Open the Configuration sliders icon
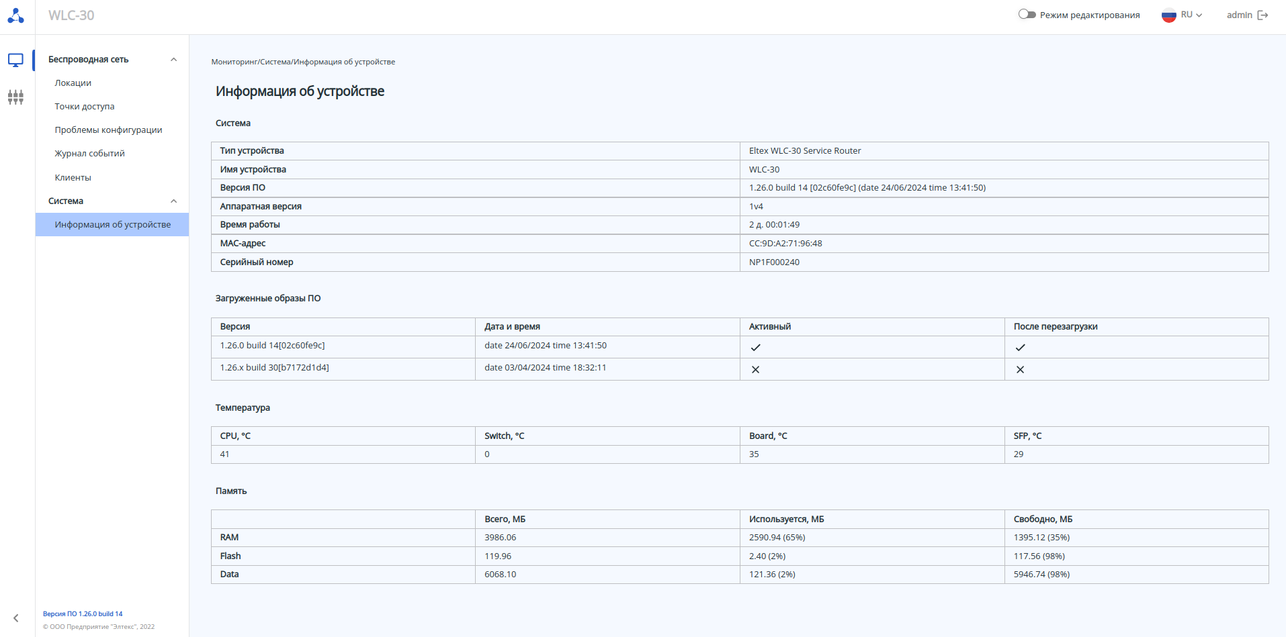 click(x=15, y=97)
